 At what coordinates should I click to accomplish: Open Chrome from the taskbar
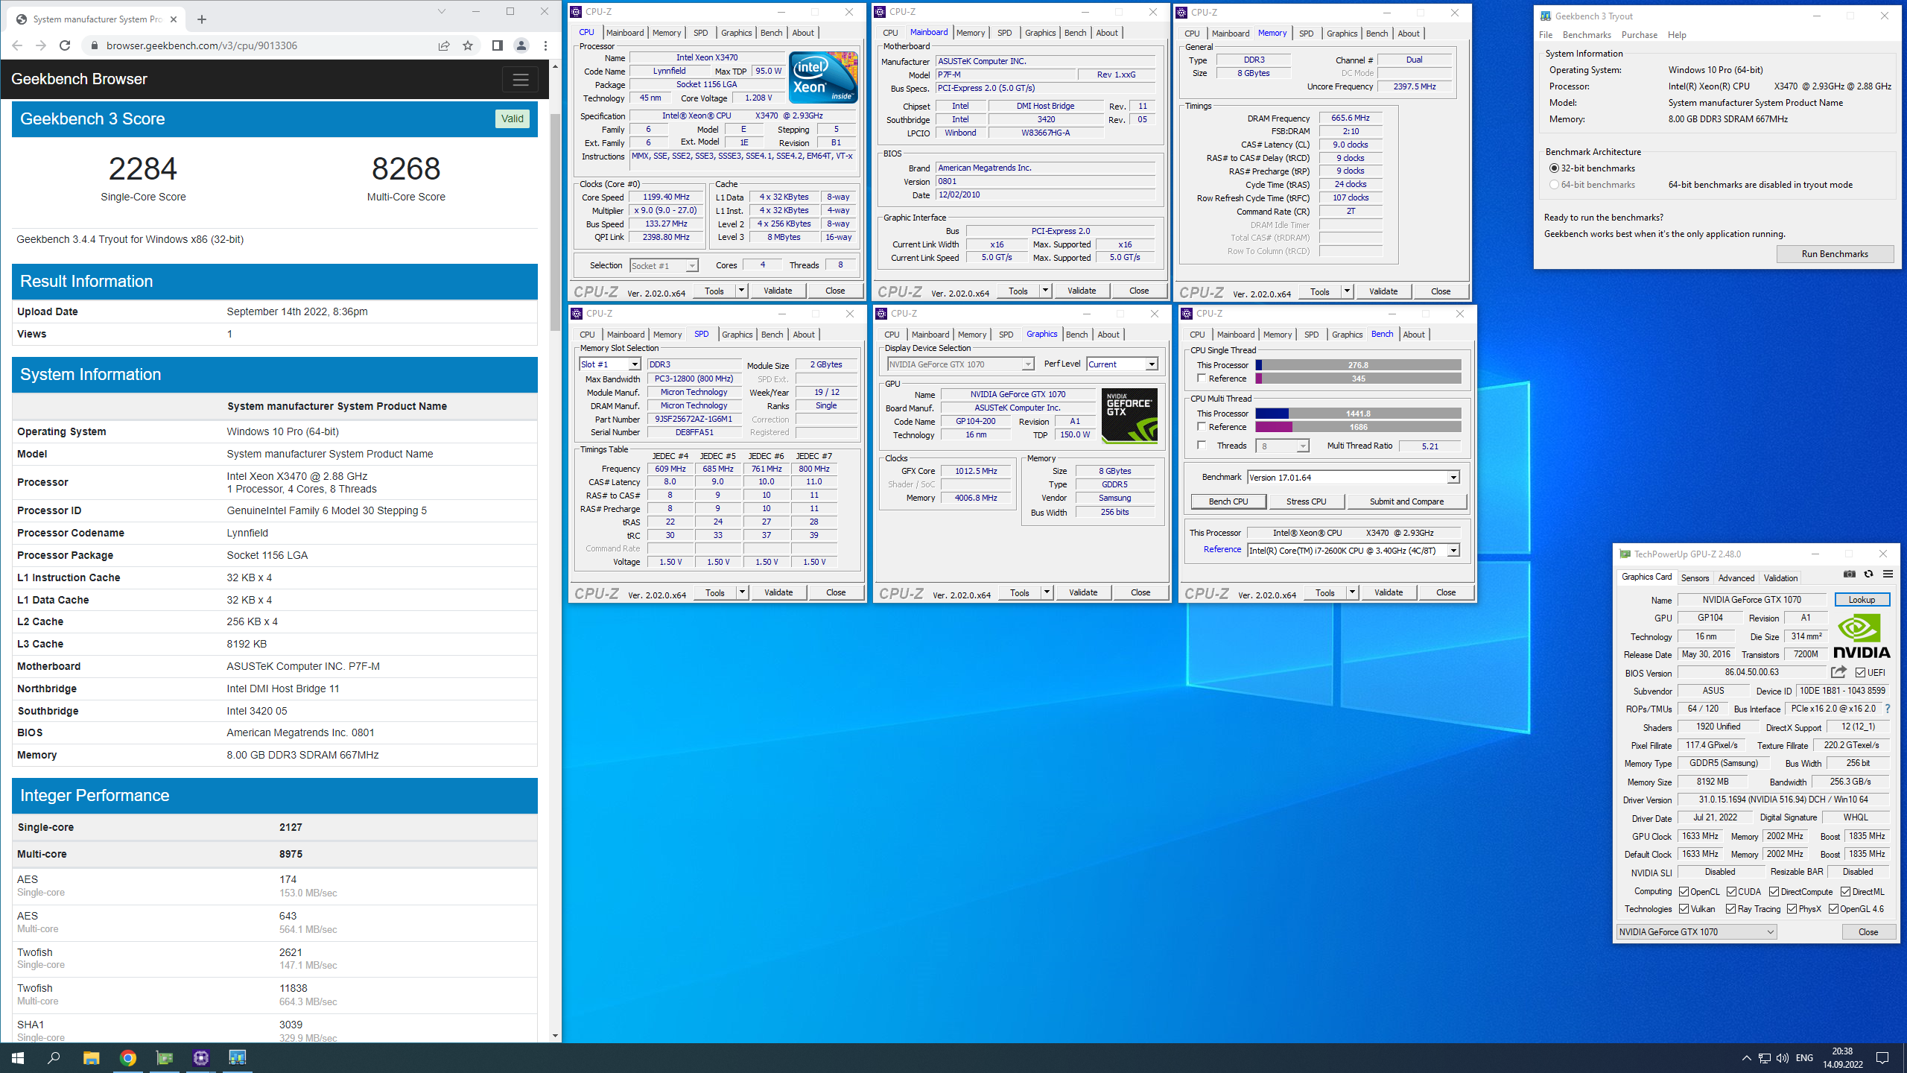(128, 1057)
